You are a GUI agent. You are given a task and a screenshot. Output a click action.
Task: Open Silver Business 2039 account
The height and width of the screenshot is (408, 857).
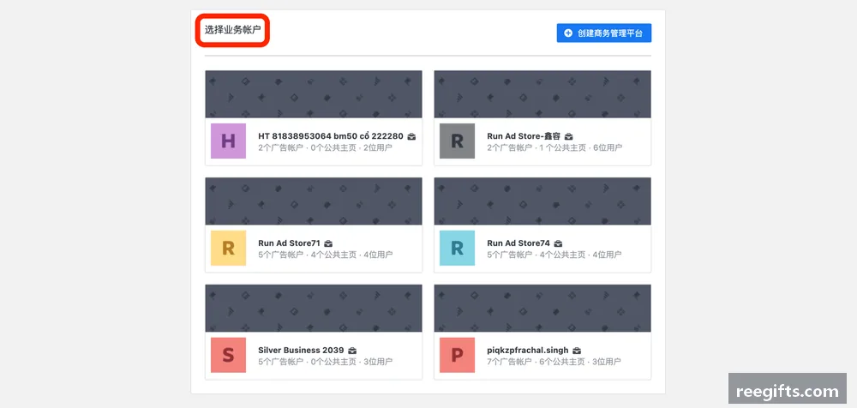301,351
